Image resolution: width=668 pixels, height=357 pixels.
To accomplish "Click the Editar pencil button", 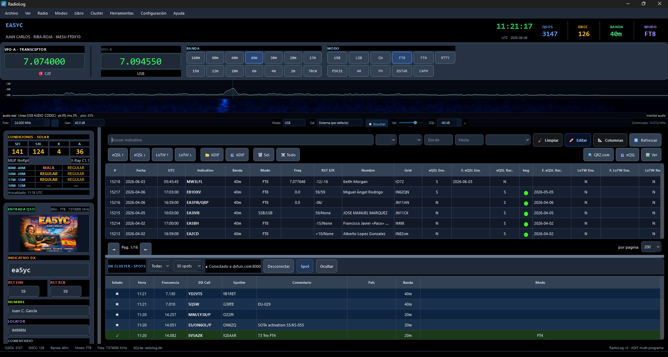I will 578,140.
